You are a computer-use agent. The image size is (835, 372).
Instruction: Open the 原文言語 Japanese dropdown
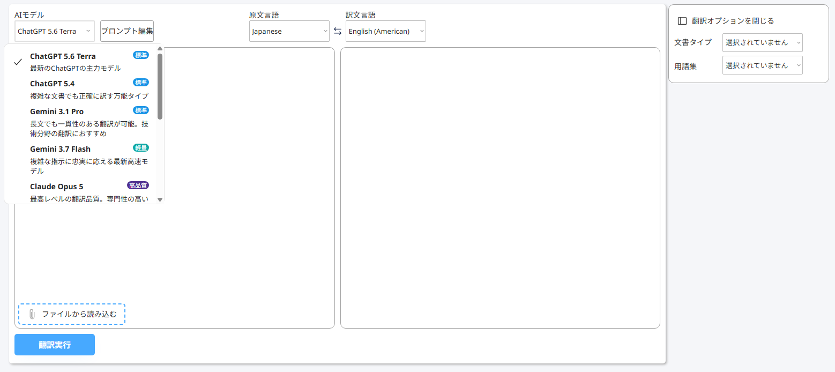289,31
